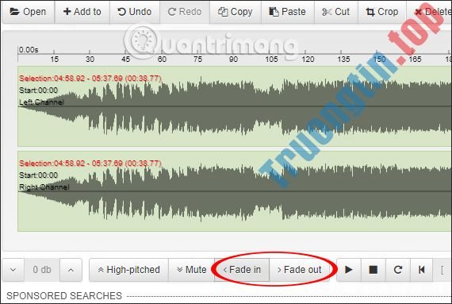Click the Right Channel label
452x304 pixels.
click(44, 187)
